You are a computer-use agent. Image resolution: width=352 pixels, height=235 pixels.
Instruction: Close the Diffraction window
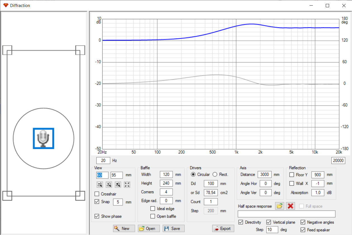[x=344, y=5]
